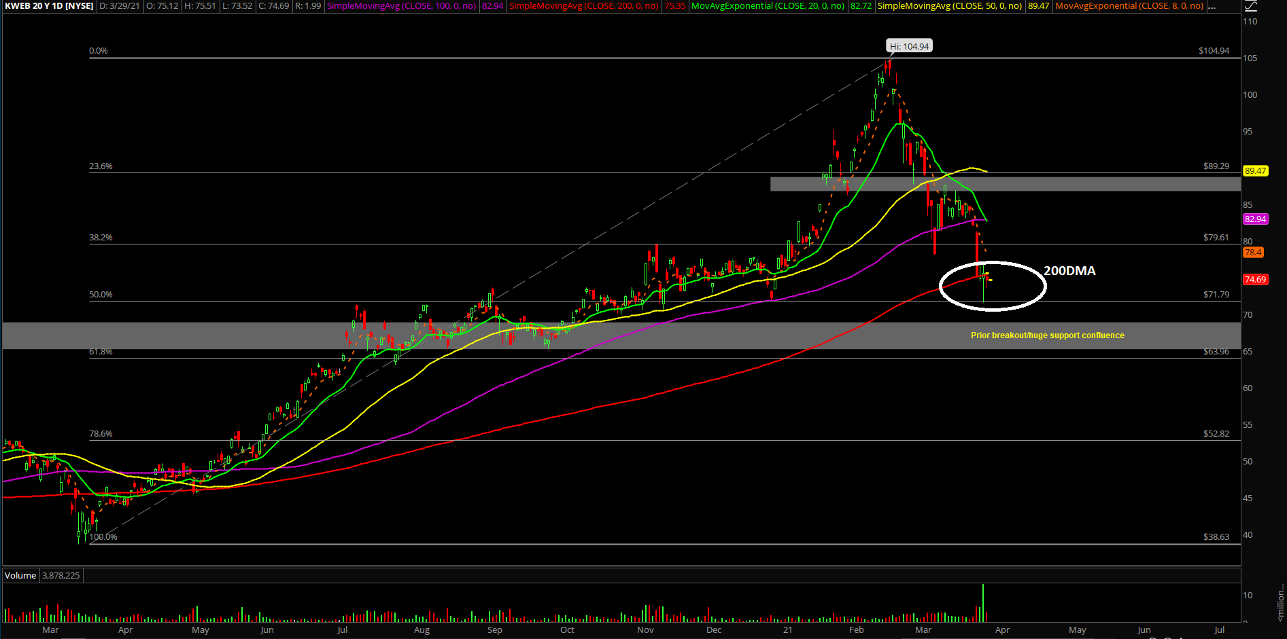Select the 78.6% Fibonacci level label
The image size is (1287, 639).
[x=101, y=434]
